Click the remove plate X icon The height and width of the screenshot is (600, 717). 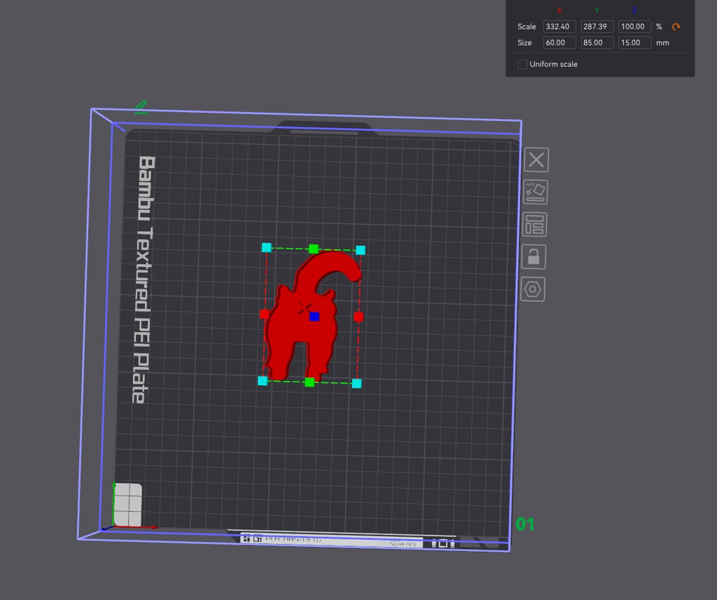[536, 160]
